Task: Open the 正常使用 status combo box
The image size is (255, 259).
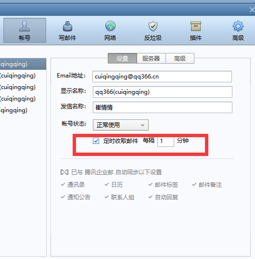Action: 121,125
